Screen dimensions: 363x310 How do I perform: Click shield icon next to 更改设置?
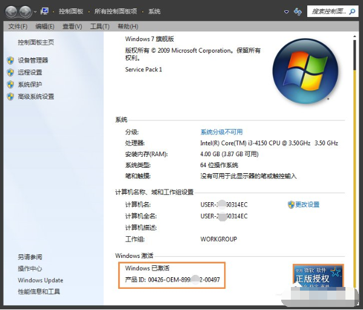click(291, 205)
